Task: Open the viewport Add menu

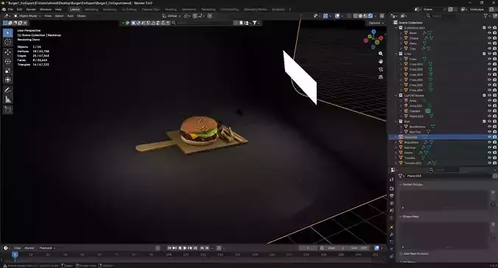Action: 70,16
